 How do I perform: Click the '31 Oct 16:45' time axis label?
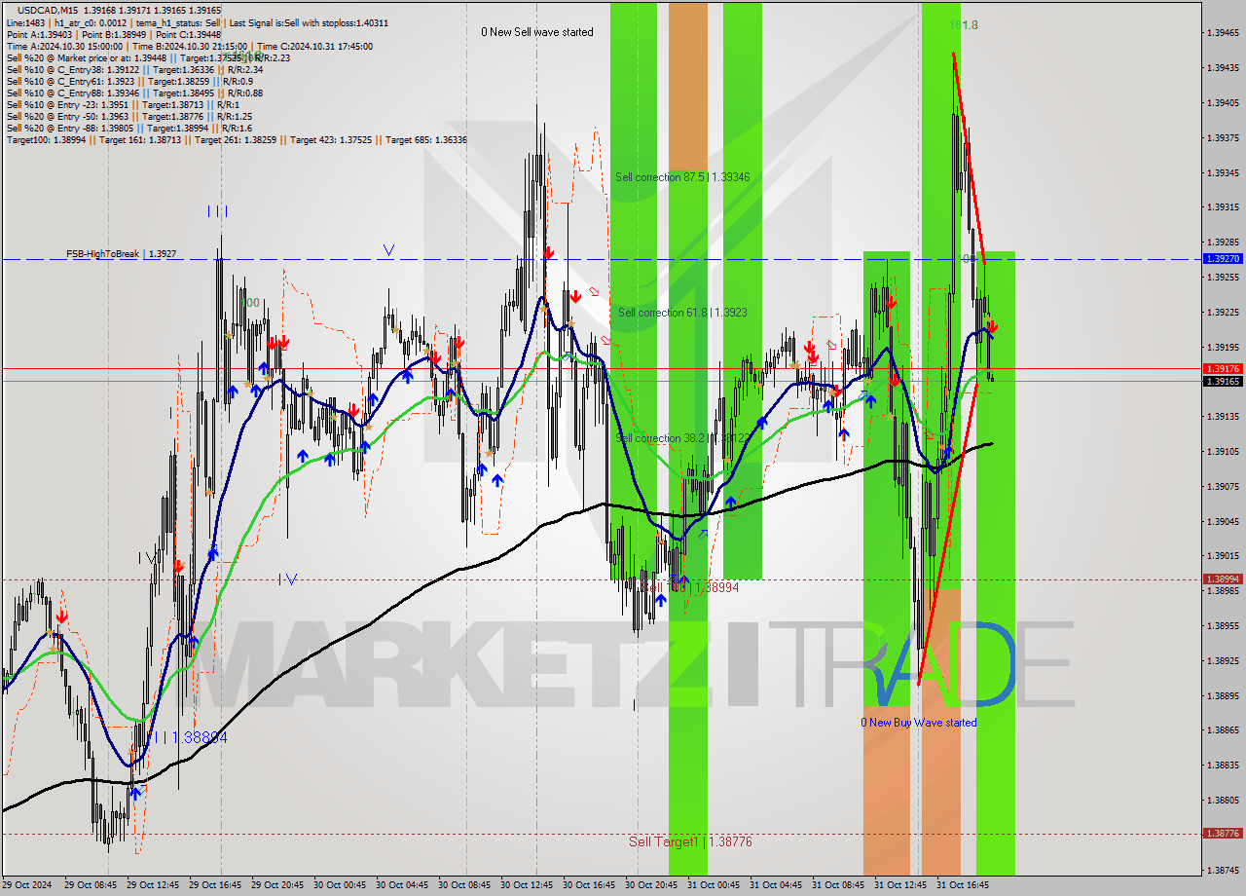point(964,885)
